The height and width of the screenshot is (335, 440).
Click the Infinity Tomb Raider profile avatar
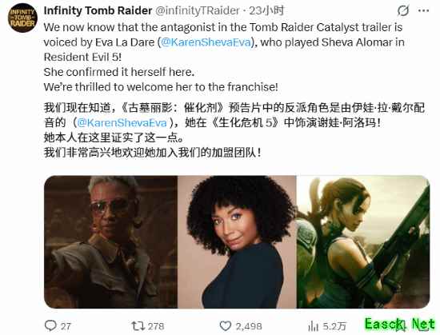click(22, 18)
